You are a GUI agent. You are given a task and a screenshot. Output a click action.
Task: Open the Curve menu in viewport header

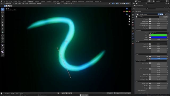[27, 3]
